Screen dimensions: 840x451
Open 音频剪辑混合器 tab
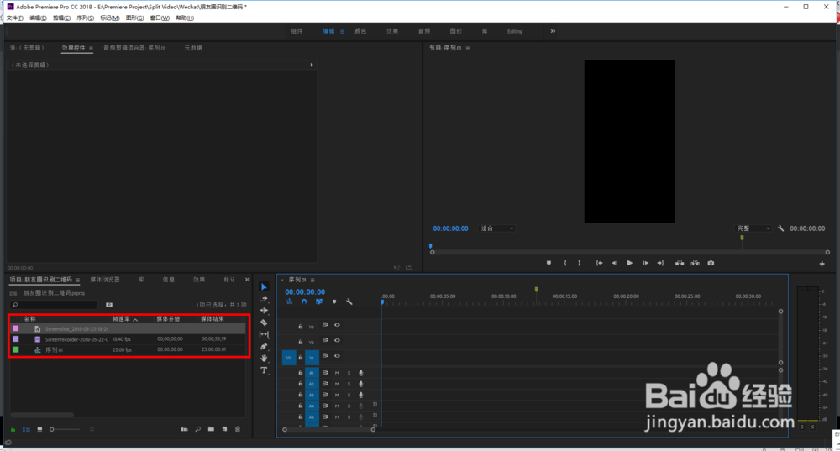pyautogui.click(x=134, y=48)
